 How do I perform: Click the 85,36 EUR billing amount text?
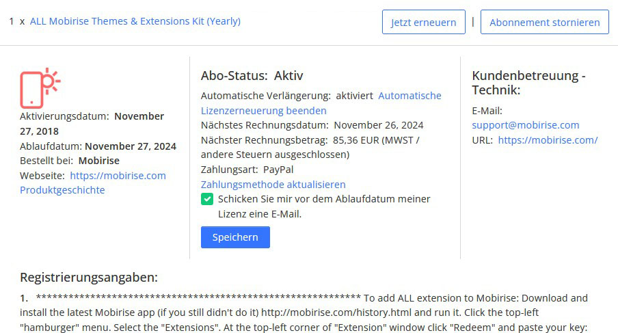pos(356,140)
